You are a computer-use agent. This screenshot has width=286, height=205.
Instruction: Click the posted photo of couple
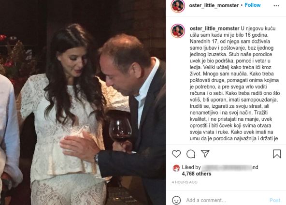83,102
